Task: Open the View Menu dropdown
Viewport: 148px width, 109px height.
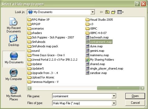Action: [120, 12]
